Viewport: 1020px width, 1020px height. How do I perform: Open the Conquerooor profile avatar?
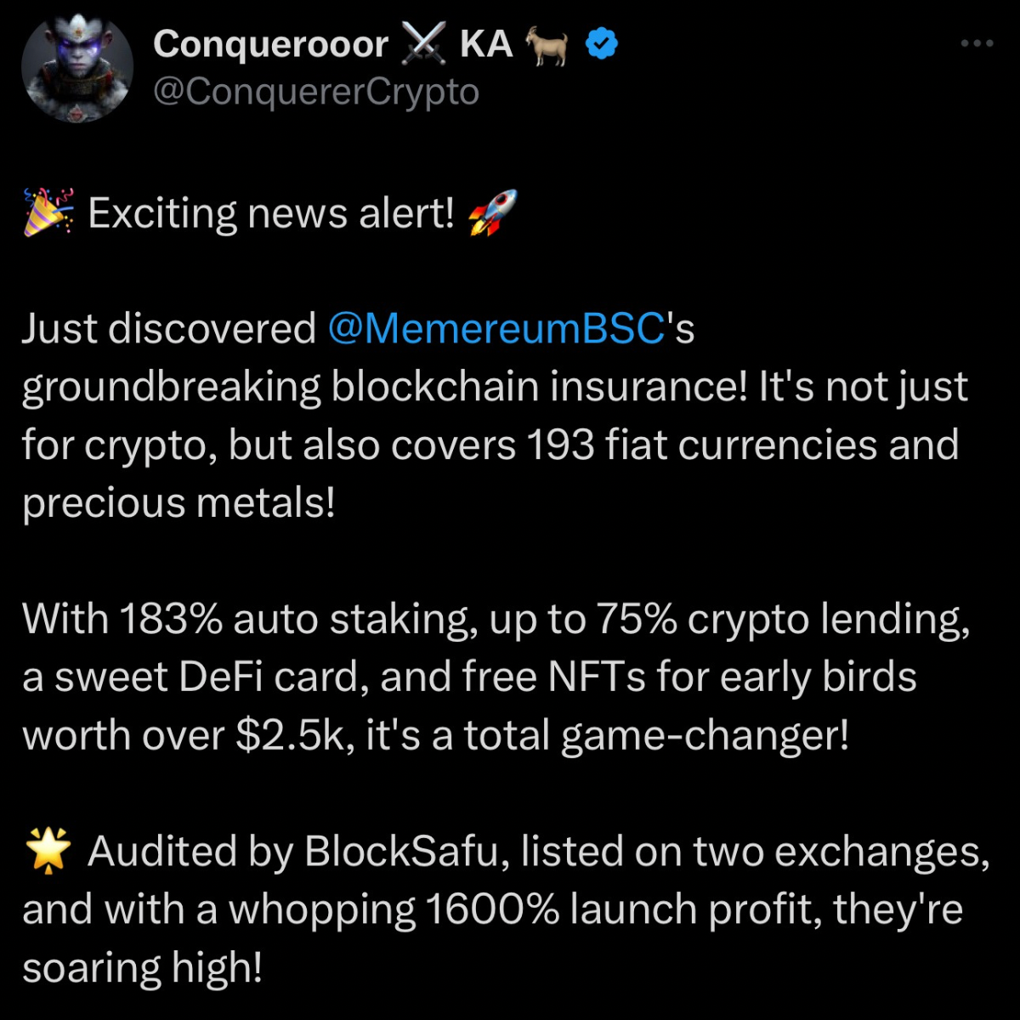point(77,66)
